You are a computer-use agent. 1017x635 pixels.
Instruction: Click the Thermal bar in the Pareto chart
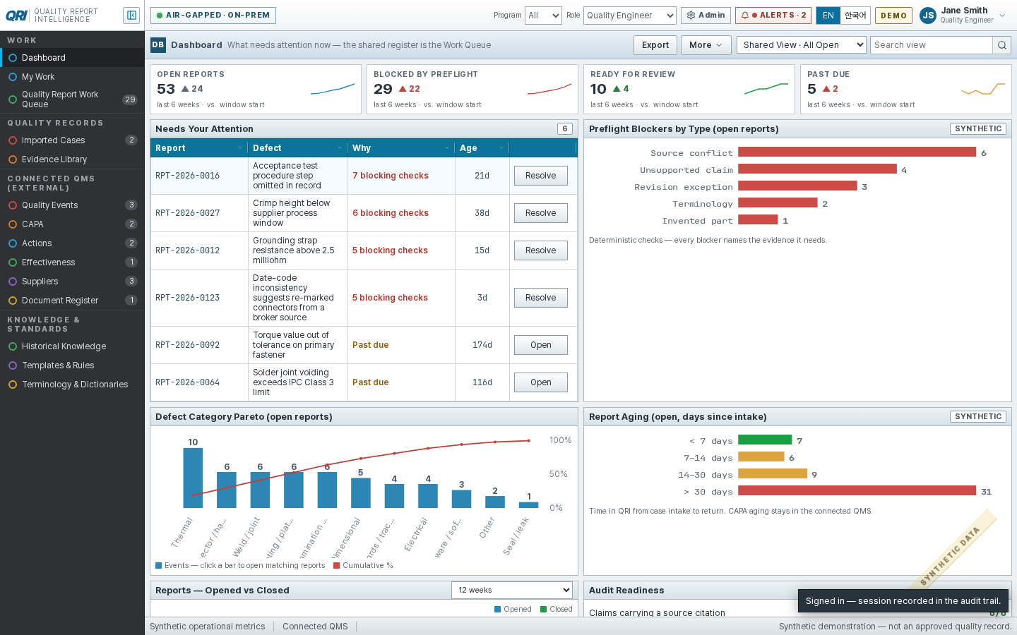point(193,478)
